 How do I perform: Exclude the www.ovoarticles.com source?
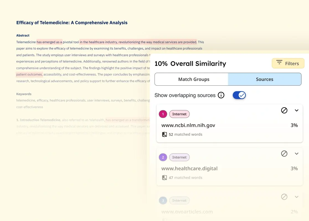pos(284,197)
